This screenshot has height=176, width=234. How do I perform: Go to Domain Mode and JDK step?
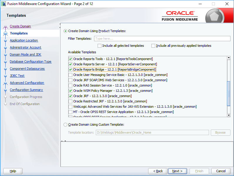26,54
